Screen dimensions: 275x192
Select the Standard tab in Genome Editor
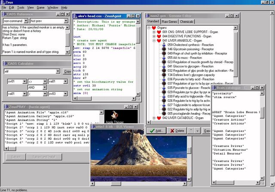[x=153, y=21]
